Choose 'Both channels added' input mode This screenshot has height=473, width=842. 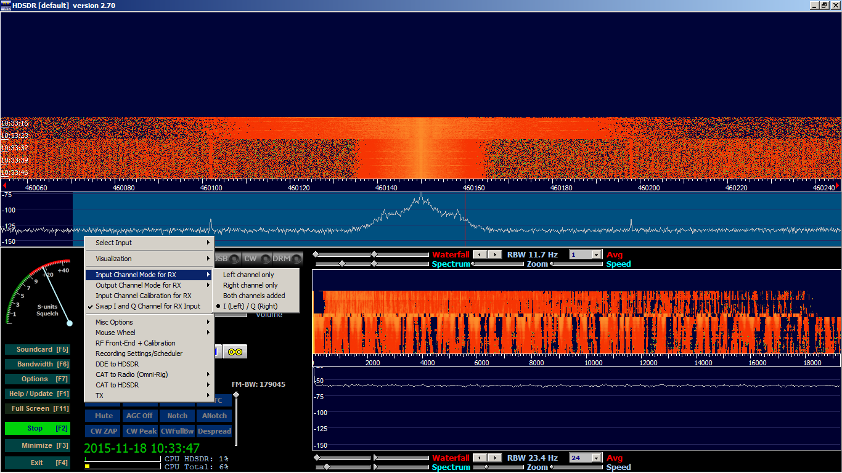click(255, 296)
